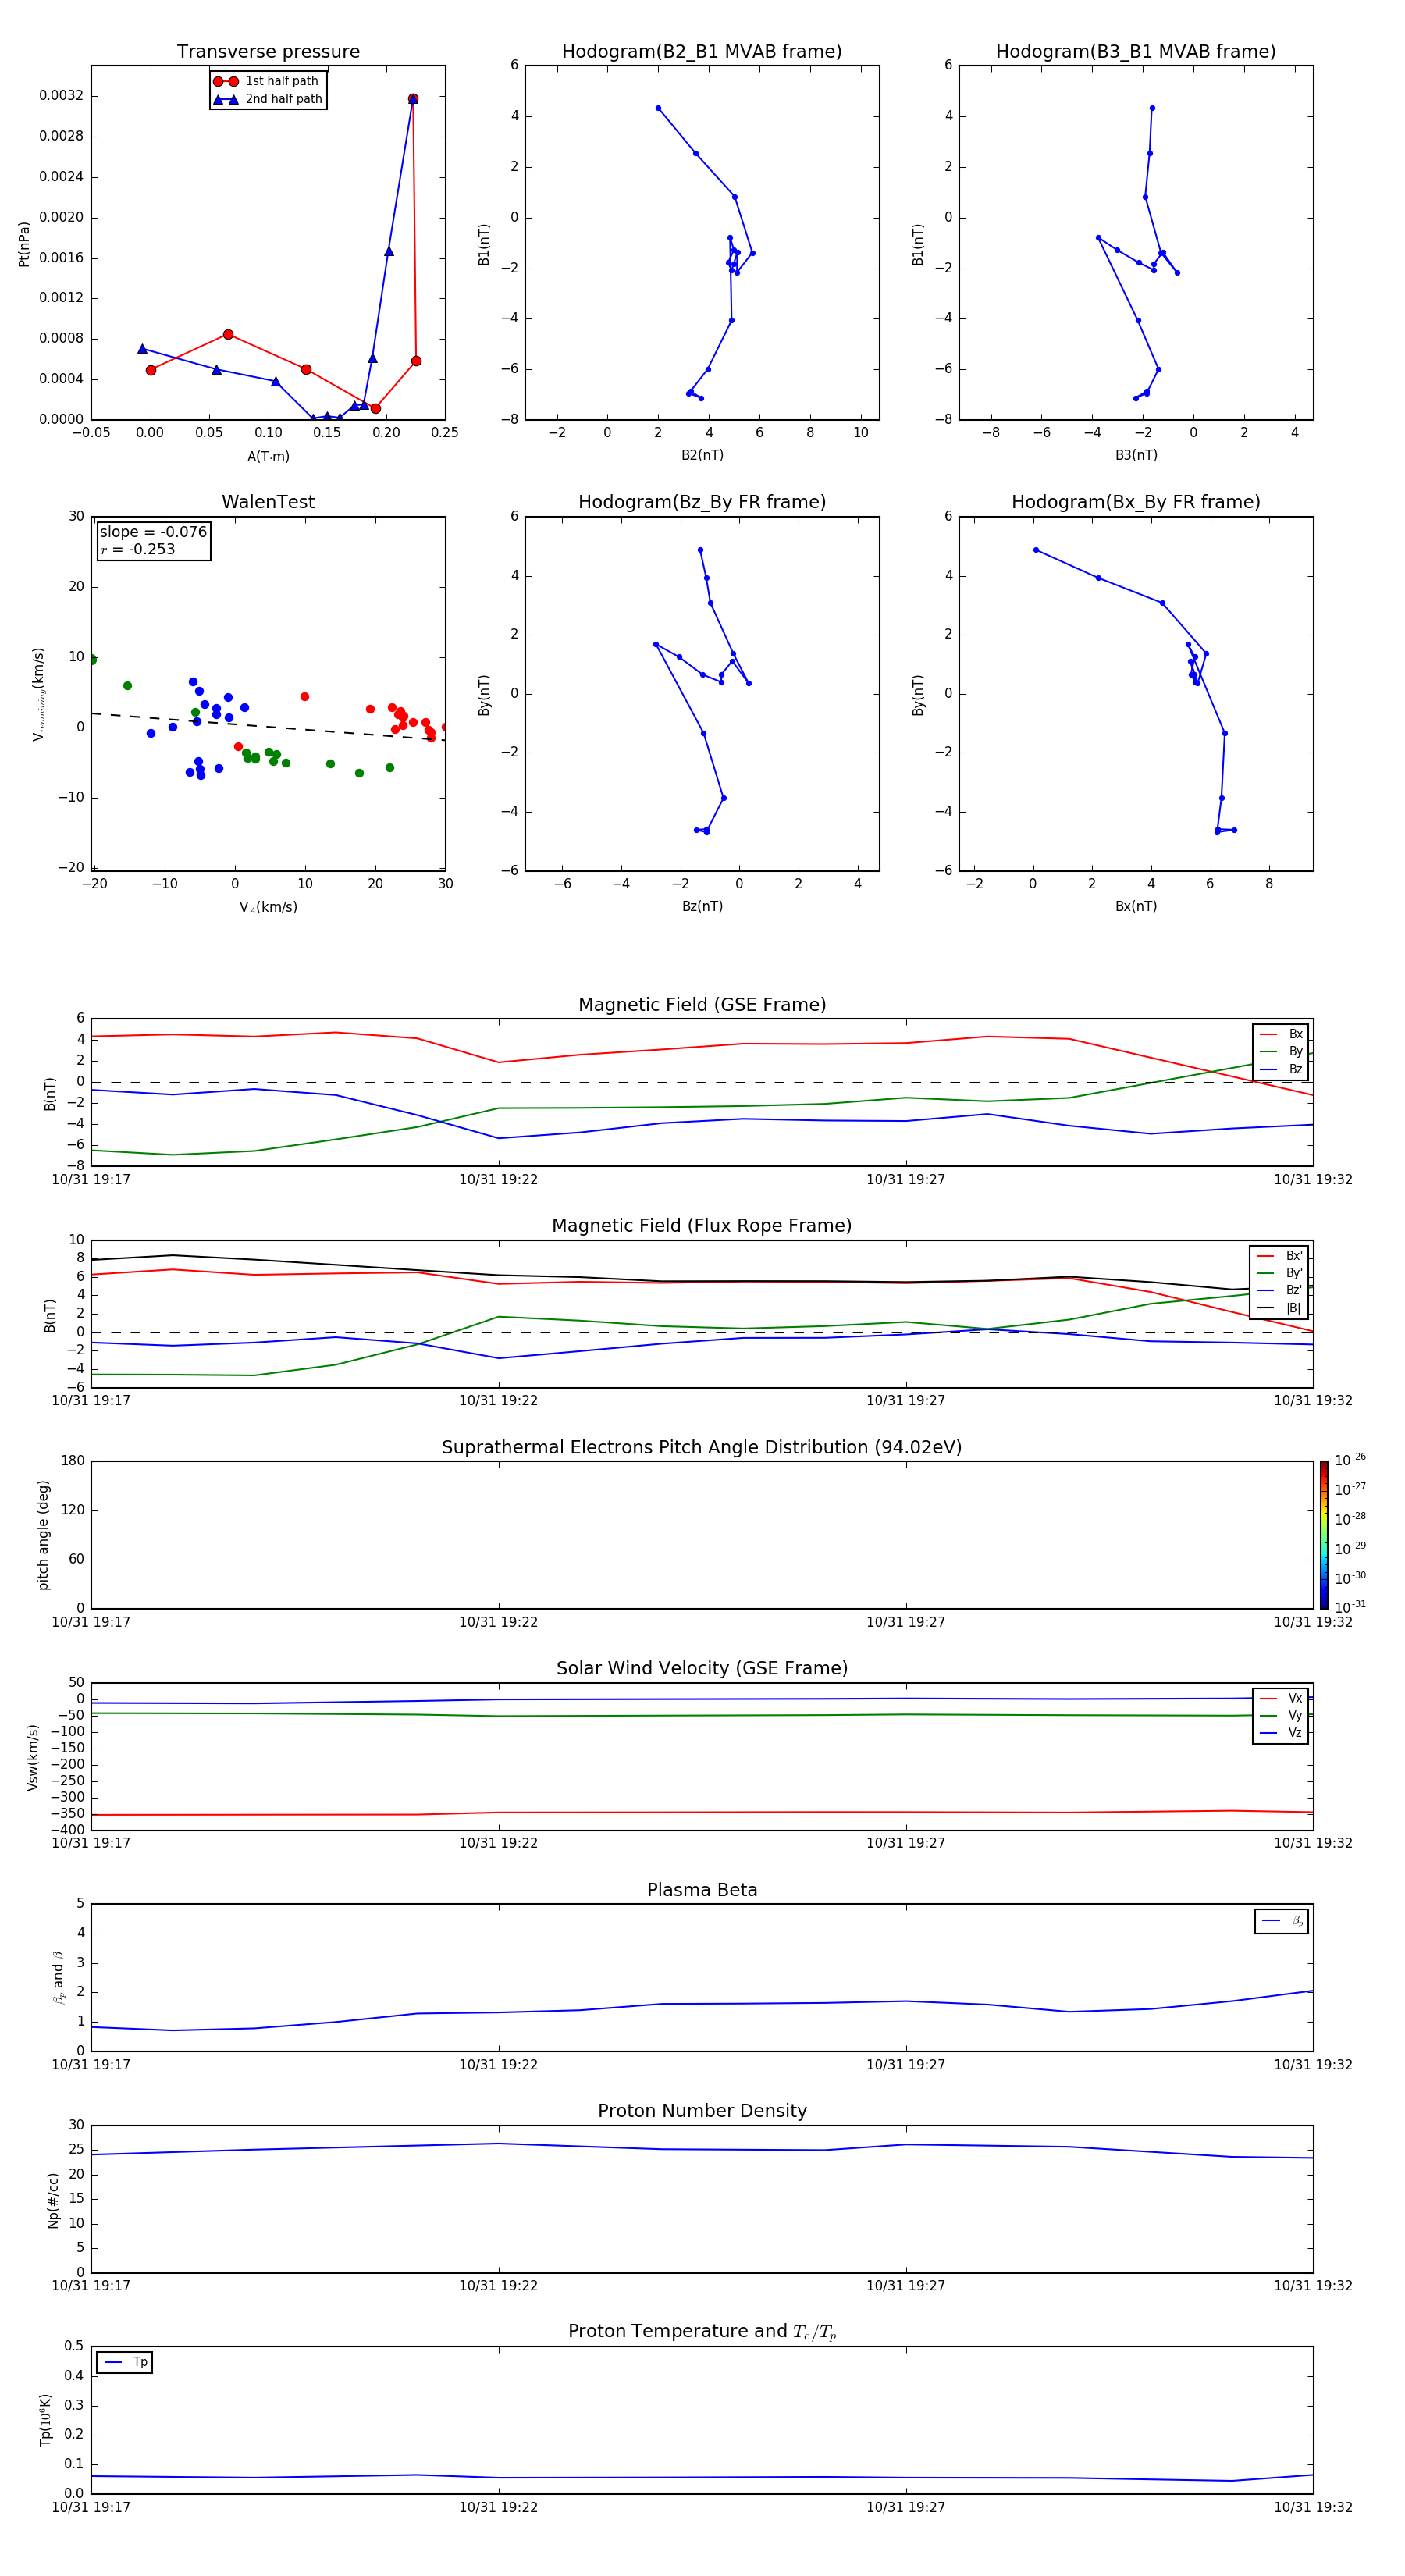Click the 'Bx' legend entry in GSE panel
Screen dimensions: 1405x2576
coord(1281,1034)
